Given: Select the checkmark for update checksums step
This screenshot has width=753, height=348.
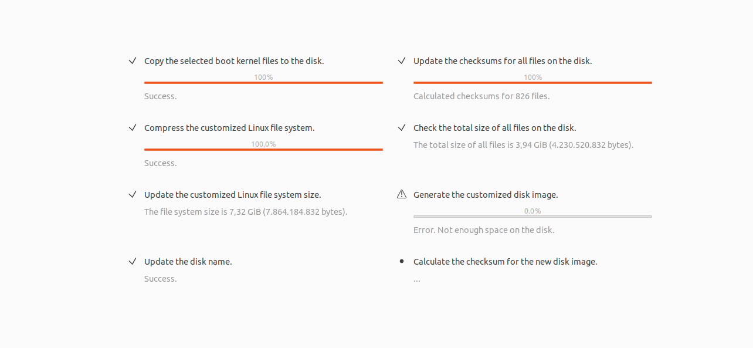Looking at the screenshot, I should click(x=402, y=60).
